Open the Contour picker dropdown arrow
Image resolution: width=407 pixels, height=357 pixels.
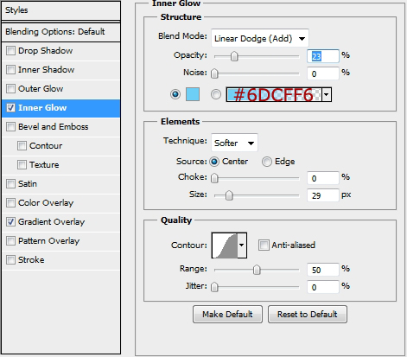pos(242,245)
